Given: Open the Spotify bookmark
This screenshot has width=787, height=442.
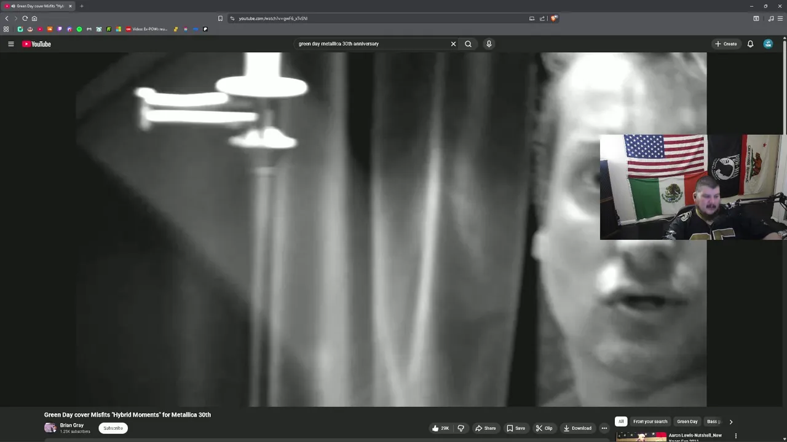Looking at the screenshot, I should pos(79,29).
